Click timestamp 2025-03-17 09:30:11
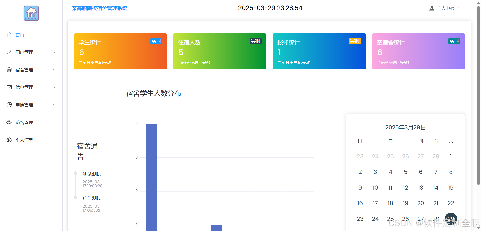The image size is (481, 231). point(92,208)
